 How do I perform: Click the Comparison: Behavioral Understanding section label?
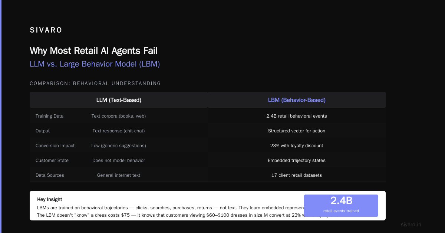[95, 84]
